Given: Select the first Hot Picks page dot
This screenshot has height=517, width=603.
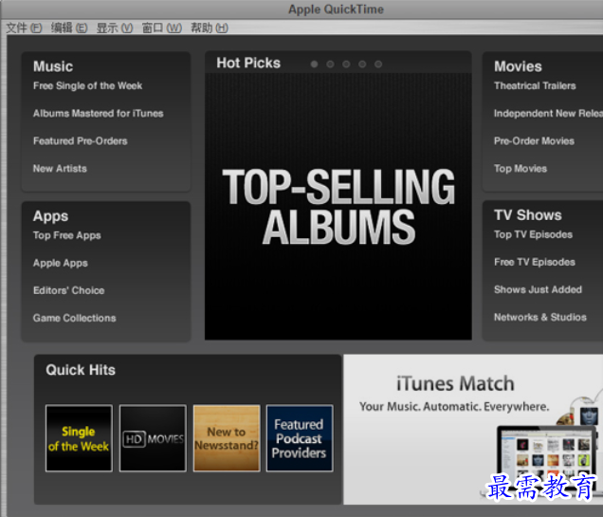Looking at the screenshot, I should (314, 65).
